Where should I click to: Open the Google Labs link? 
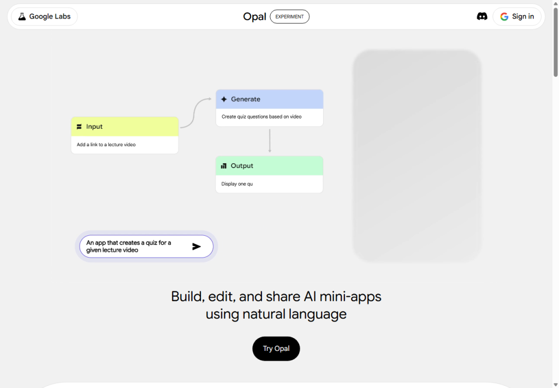[44, 16]
